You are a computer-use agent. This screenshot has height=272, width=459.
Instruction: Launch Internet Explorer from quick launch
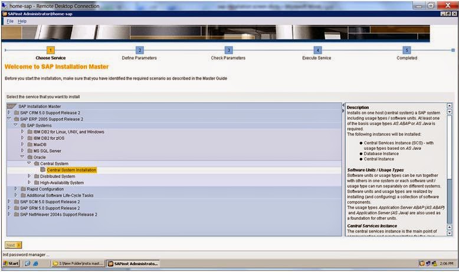pyautogui.click(x=35, y=264)
